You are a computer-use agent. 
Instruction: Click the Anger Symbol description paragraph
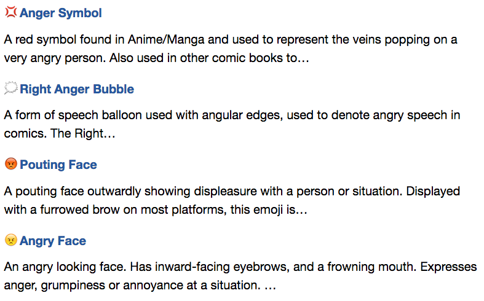[231, 49]
